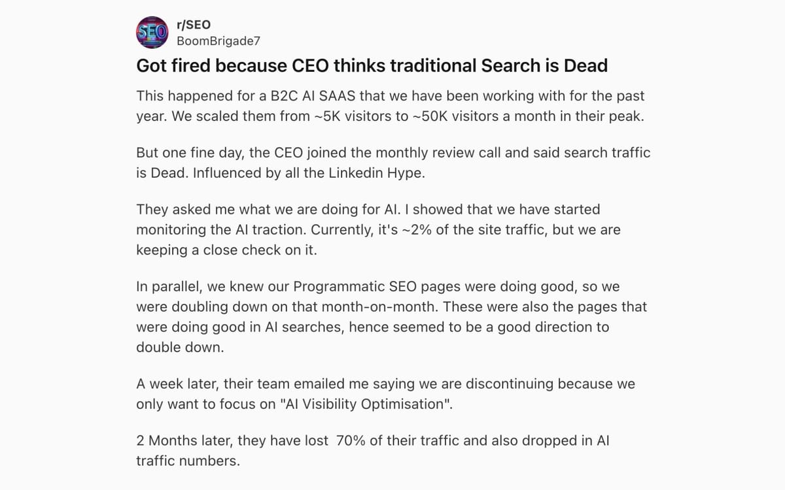Click the paragraph starting "2 Months later"
Viewport: 785px width, 490px height.
pos(372,451)
